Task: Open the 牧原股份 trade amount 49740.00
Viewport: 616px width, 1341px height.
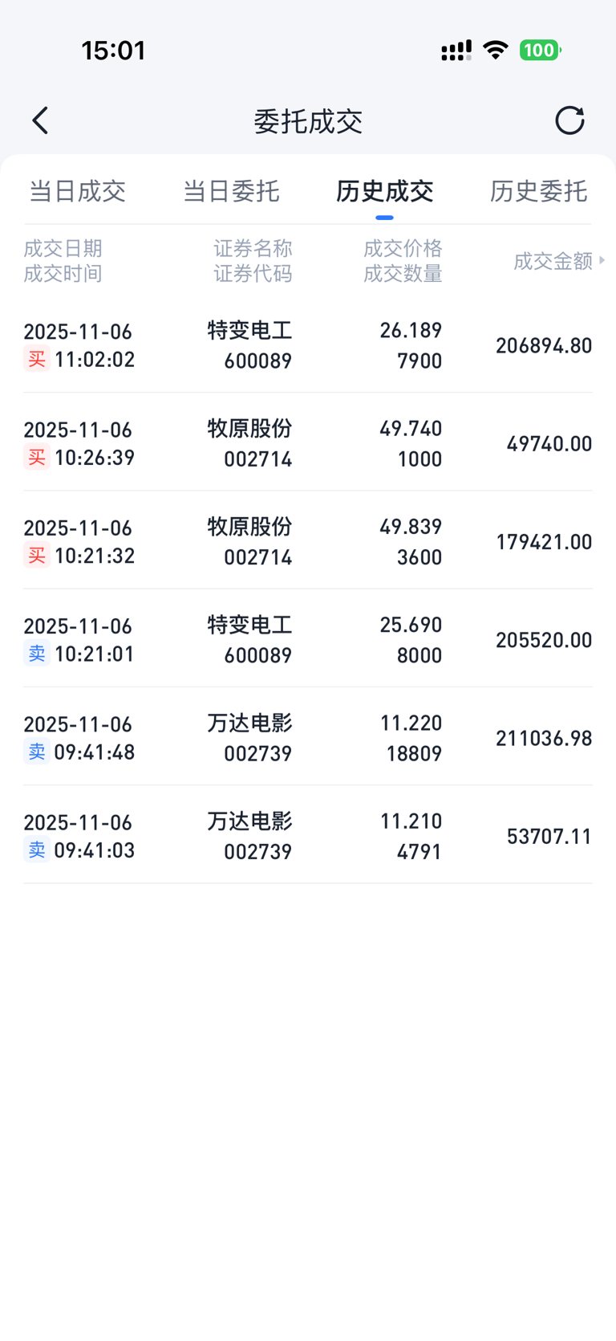Action: (x=549, y=444)
